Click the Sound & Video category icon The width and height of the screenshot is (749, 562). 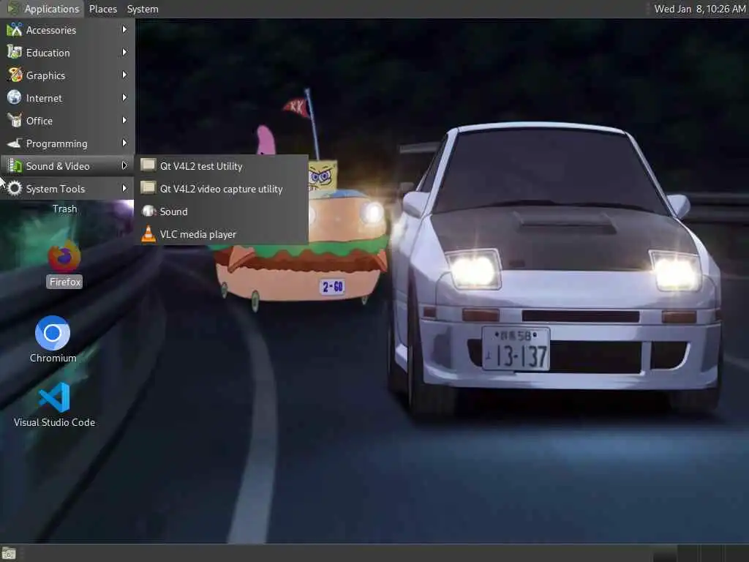click(x=15, y=166)
